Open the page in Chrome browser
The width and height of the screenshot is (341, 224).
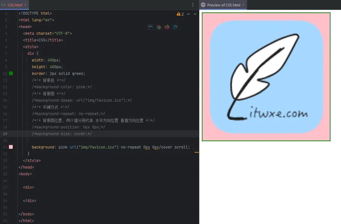[x=159, y=27]
